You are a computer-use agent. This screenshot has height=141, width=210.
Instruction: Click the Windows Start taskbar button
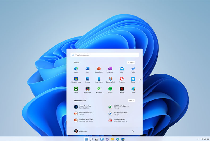[x=86, y=139]
